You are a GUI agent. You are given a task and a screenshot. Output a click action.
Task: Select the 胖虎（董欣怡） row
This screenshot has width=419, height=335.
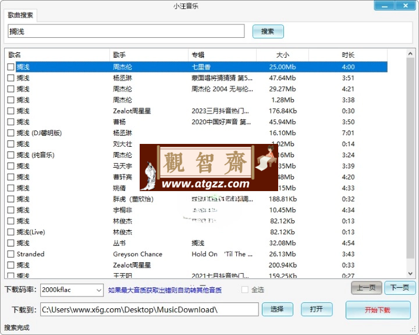[x=197, y=199]
